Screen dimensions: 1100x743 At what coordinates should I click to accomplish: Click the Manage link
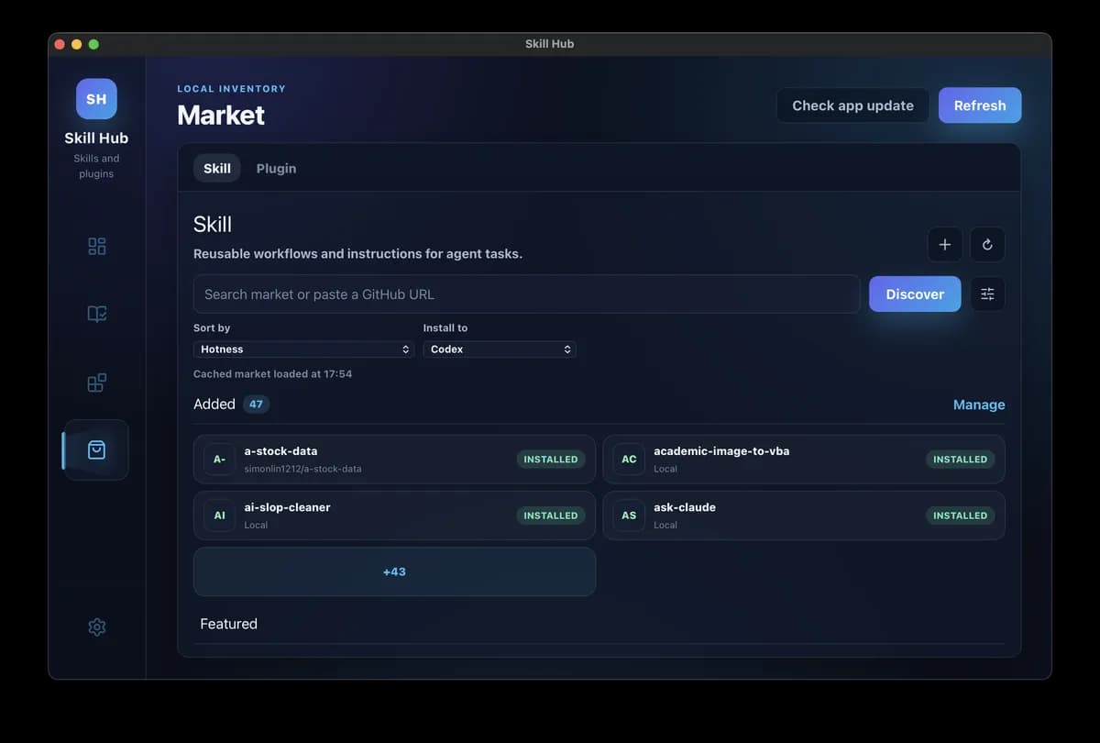tap(979, 405)
